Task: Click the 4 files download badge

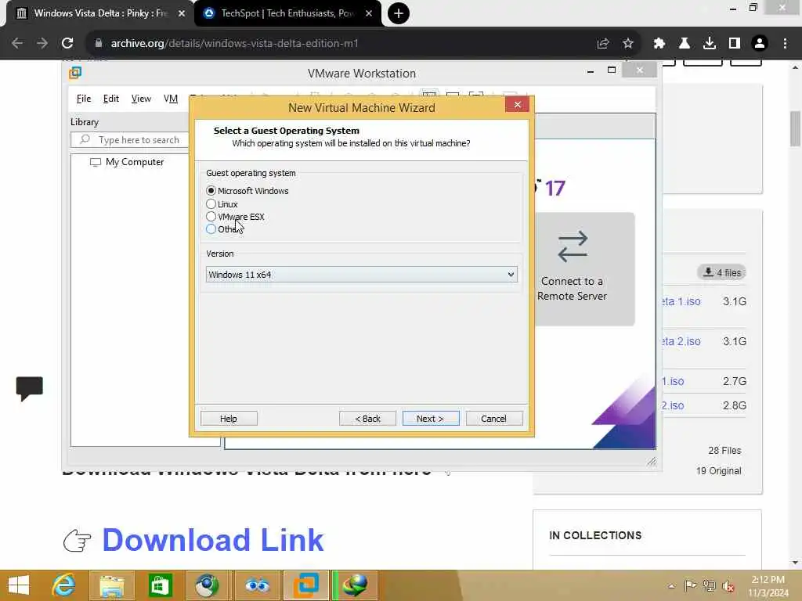Action: pyautogui.click(x=722, y=272)
